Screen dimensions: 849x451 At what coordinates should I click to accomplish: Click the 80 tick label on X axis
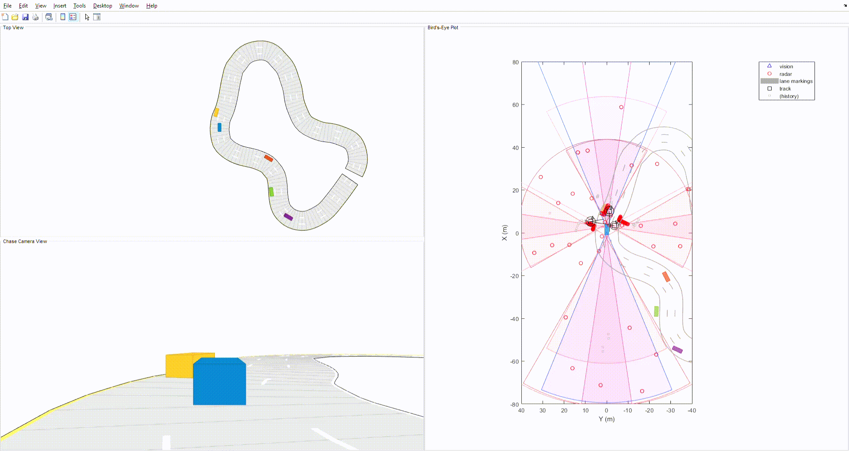click(516, 62)
